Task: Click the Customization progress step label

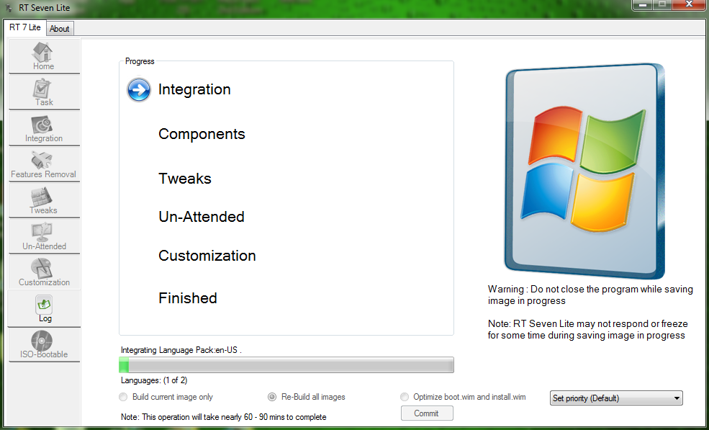Action: pos(207,256)
